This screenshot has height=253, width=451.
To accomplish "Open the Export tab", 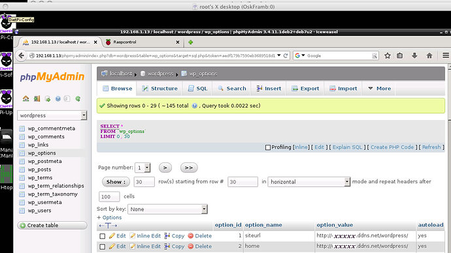I will (x=305, y=88).
